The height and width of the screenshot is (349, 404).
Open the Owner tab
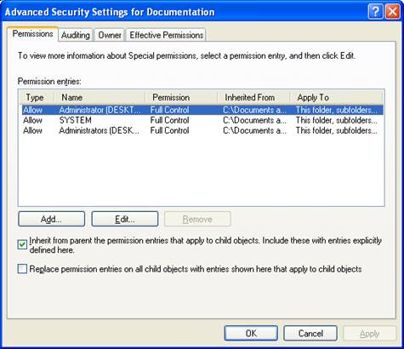[x=110, y=35]
